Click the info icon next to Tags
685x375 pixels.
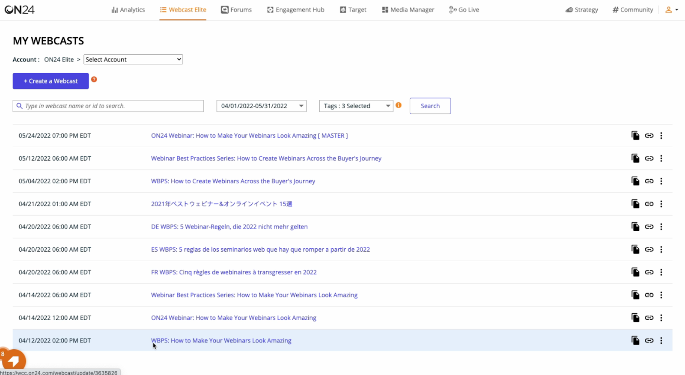click(x=399, y=105)
